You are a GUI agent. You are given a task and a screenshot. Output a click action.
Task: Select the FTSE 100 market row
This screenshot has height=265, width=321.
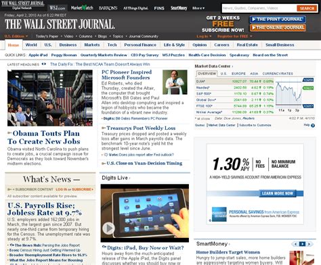click(234, 106)
